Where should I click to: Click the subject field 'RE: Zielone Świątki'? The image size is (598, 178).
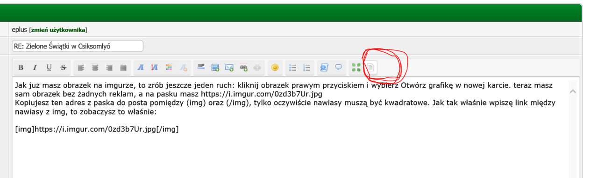pyautogui.click(x=78, y=46)
